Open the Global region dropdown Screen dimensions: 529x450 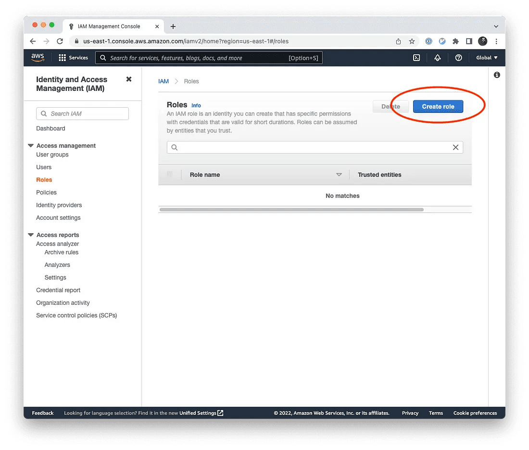tap(487, 58)
